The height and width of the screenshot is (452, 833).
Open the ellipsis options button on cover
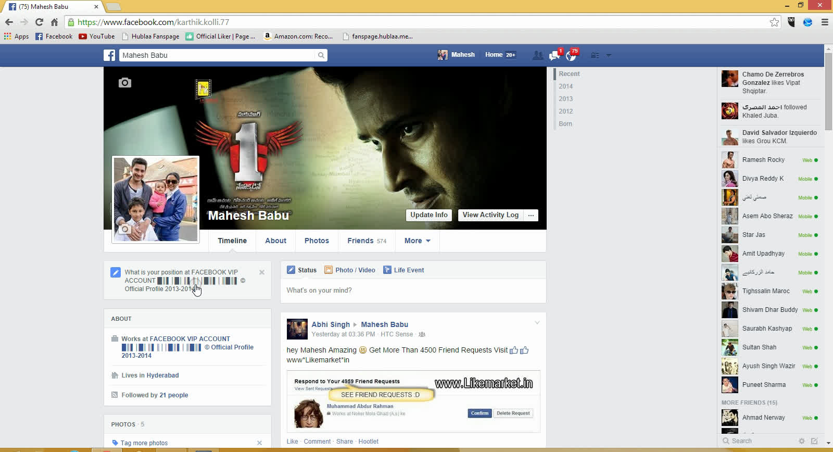click(531, 215)
